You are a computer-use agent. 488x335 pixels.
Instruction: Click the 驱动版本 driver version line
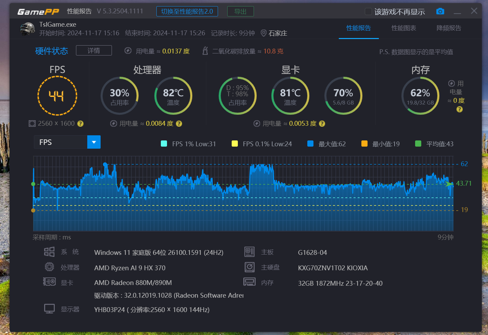pyautogui.click(x=169, y=295)
